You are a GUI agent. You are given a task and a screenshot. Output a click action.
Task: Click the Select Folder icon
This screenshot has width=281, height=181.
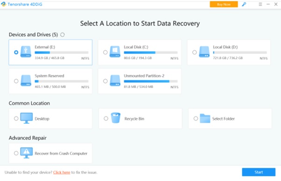[205, 118]
